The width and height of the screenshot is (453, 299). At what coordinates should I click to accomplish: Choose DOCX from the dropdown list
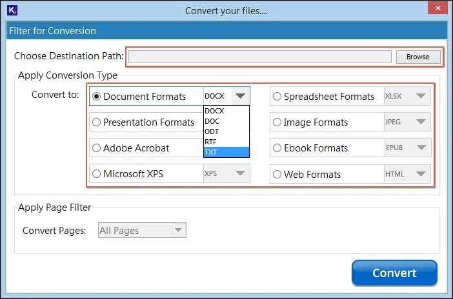pyautogui.click(x=226, y=111)
